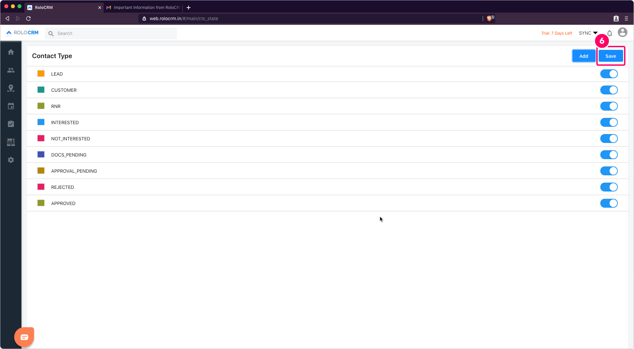
Task: Click the Add button
Action: (583, 56)
